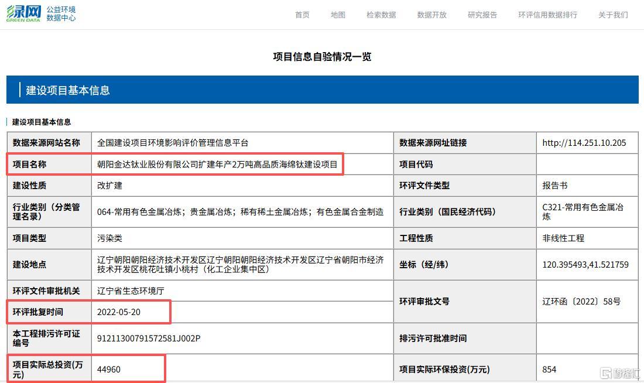This screenshot has width=644, height=383.
Task: Select the 改扩建 construction nature value
Action: click(x=242, y=185)
